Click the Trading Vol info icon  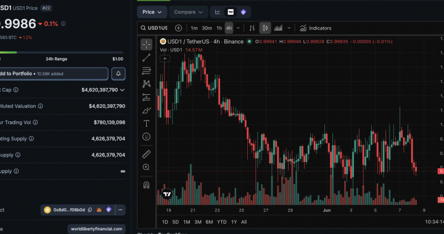(35, 123)
